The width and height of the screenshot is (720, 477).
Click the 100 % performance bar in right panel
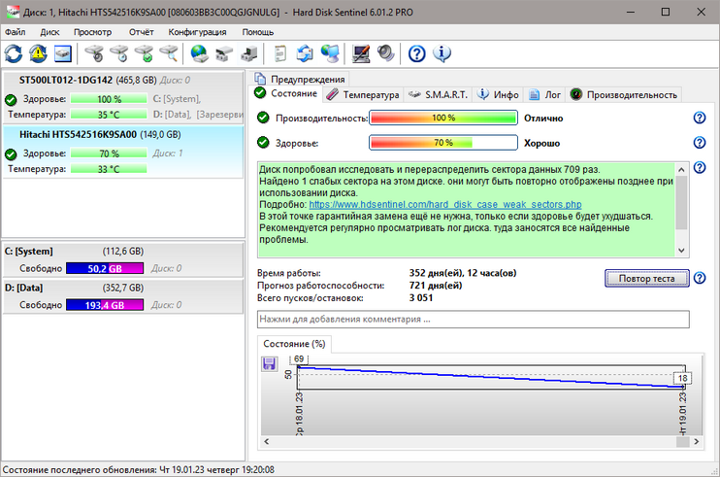pos(443,118)
